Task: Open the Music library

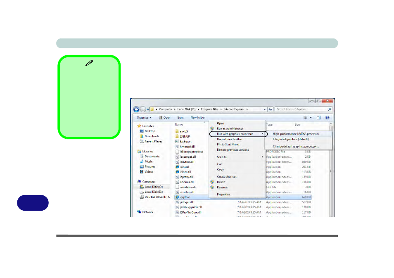Action: (x=146, y=162)
